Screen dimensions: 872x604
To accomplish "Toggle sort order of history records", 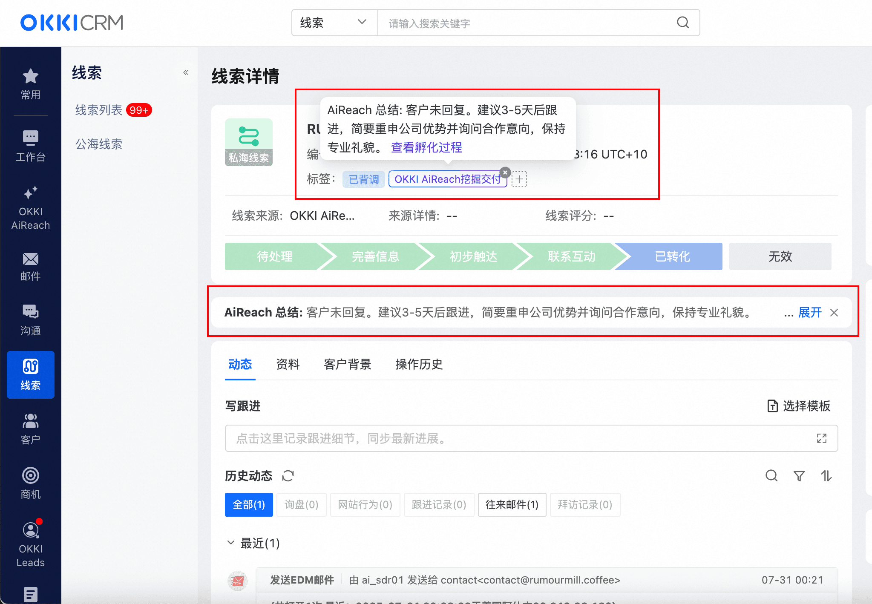I will click(x=826, y=475).
